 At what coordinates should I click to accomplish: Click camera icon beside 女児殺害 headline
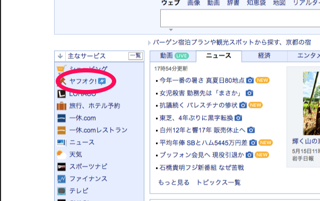coord(249,93)
